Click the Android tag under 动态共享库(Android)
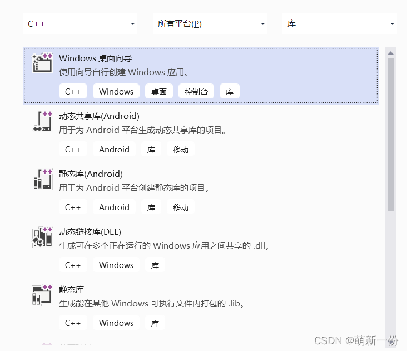This screenshot has height=351, width=407. click(114, 149)
